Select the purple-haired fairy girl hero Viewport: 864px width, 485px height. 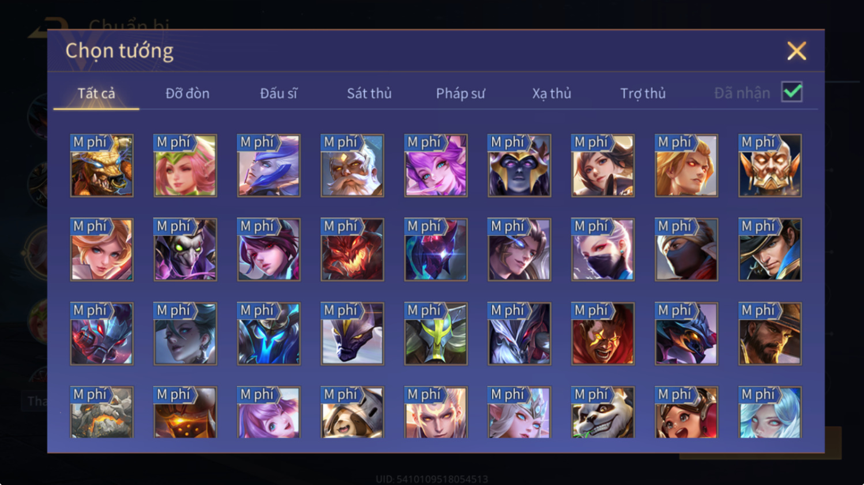pyautogui.click(x=435, y=165)
